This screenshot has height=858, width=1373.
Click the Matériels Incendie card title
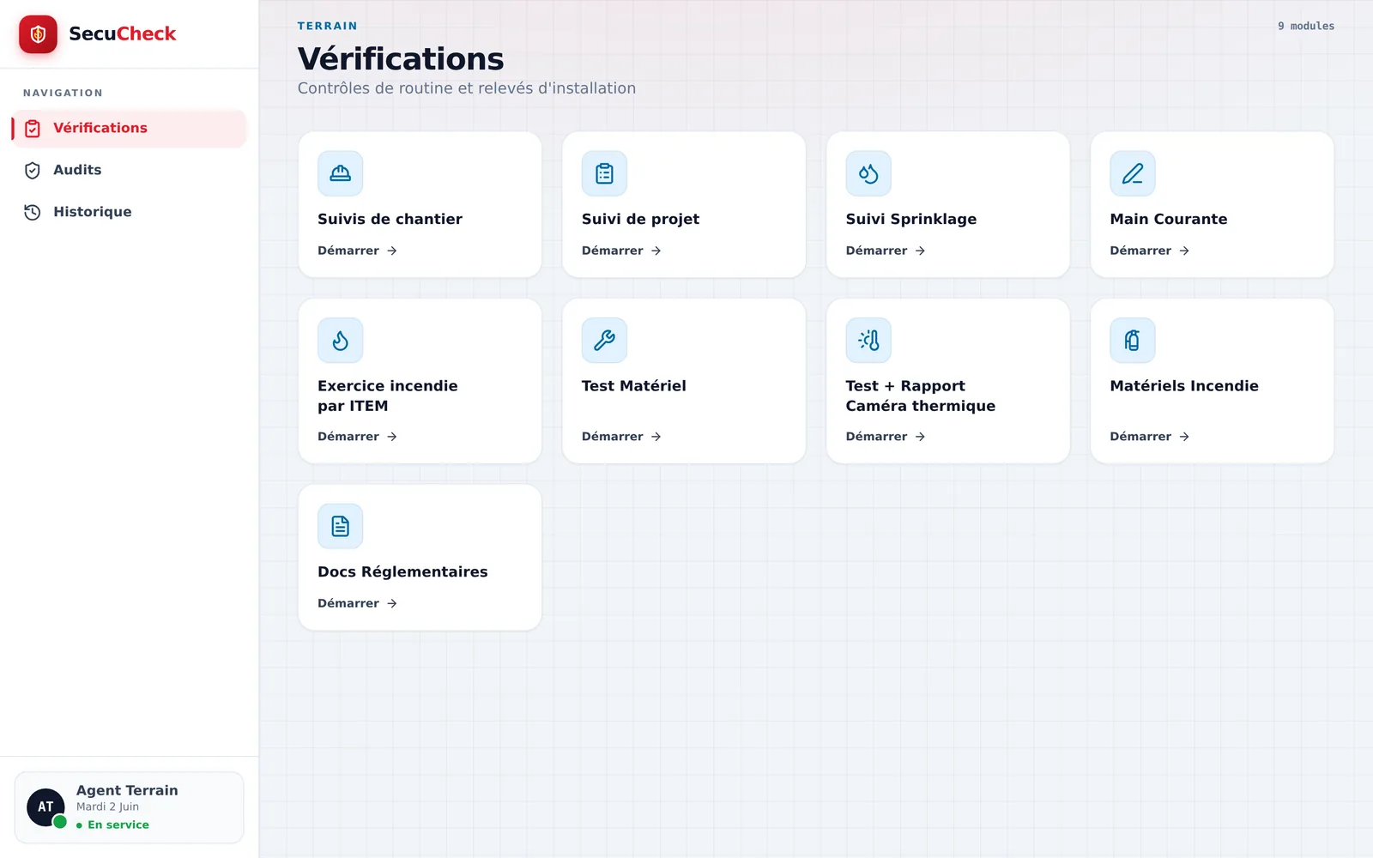pos(1184,386)
